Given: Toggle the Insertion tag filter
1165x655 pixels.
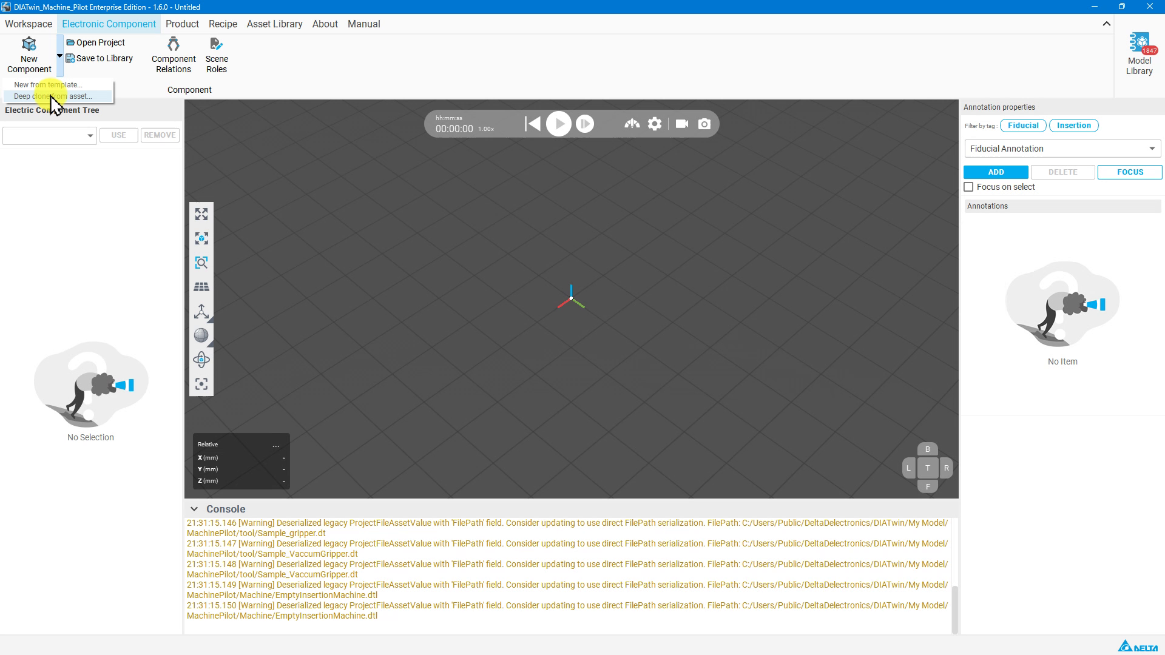Looking at the screenshot, I should pyautogui.click(x=1073, y=126).
